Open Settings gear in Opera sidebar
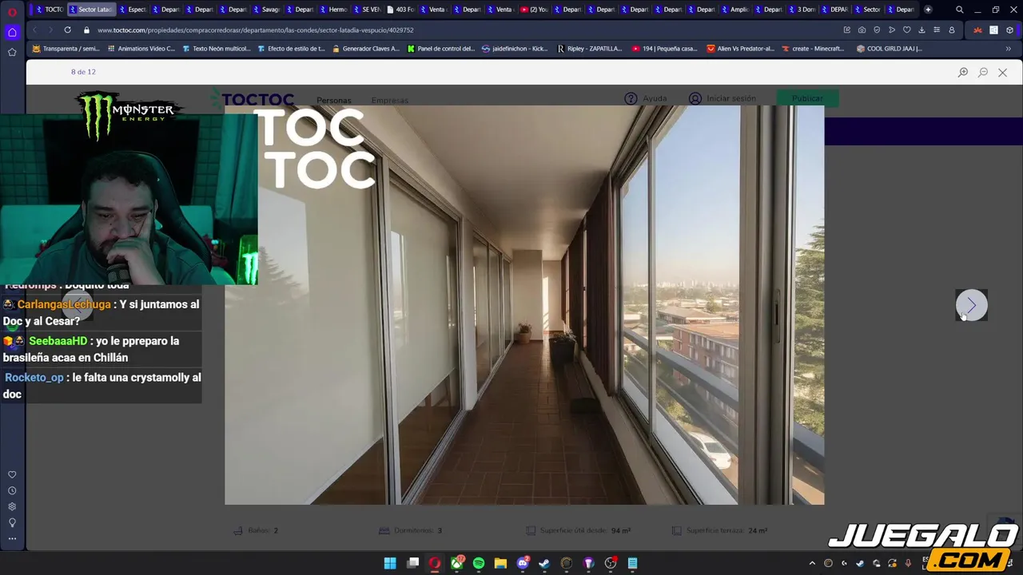The width and height of the screenshot is (1023, 575). tap(12, 507)
